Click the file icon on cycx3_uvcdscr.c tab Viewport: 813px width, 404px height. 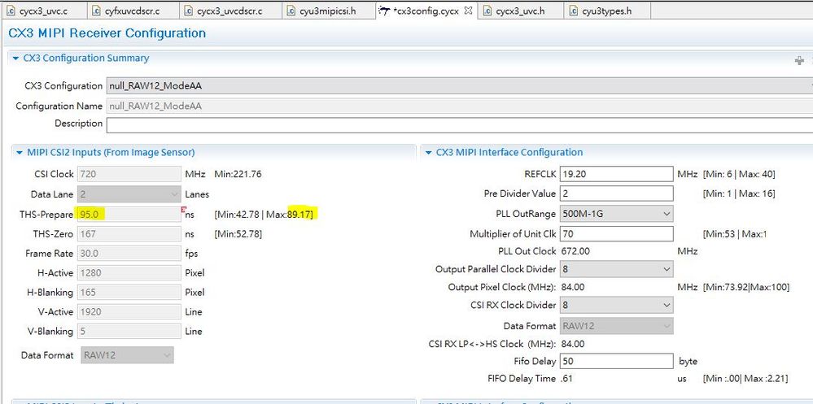pos(189,11)
